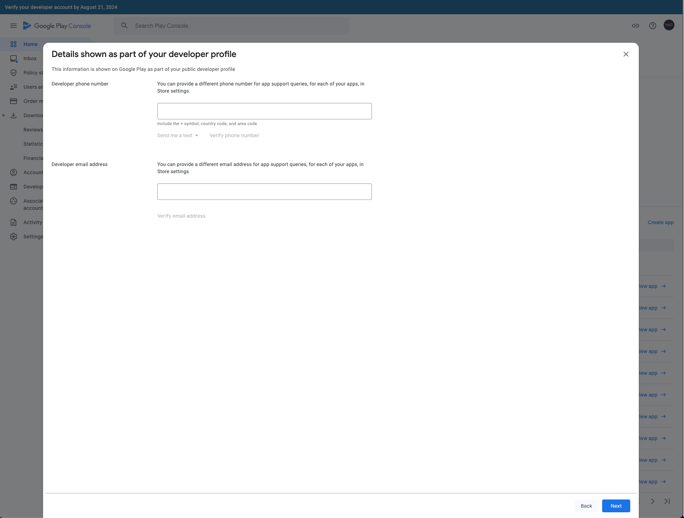Focus the developer email address field
This screenshot has height=518, width=684.
click(x=264, y=192)
